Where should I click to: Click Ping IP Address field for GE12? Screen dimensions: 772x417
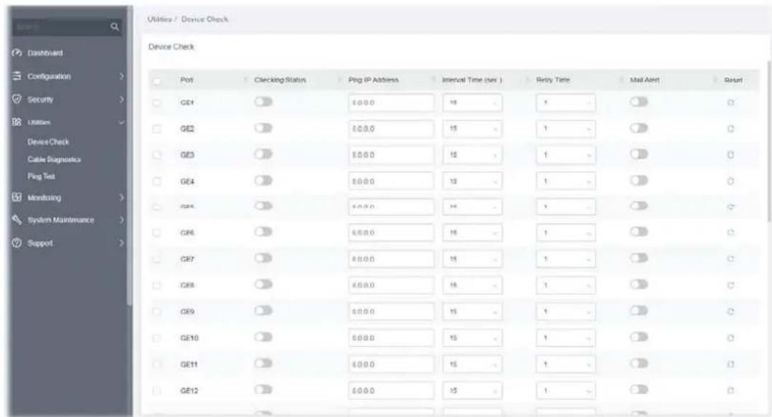pos(392,390)
